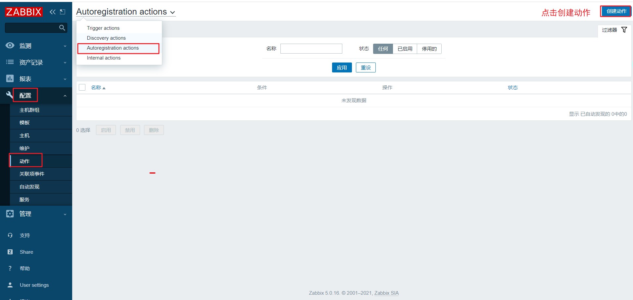Expand the 资产记录 menu chevron
Screen dimensions: 633x300
(x=65, y=63)
